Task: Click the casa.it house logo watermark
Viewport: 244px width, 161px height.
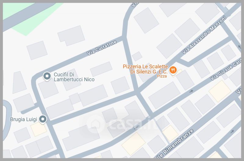Action: click(95, 124)
